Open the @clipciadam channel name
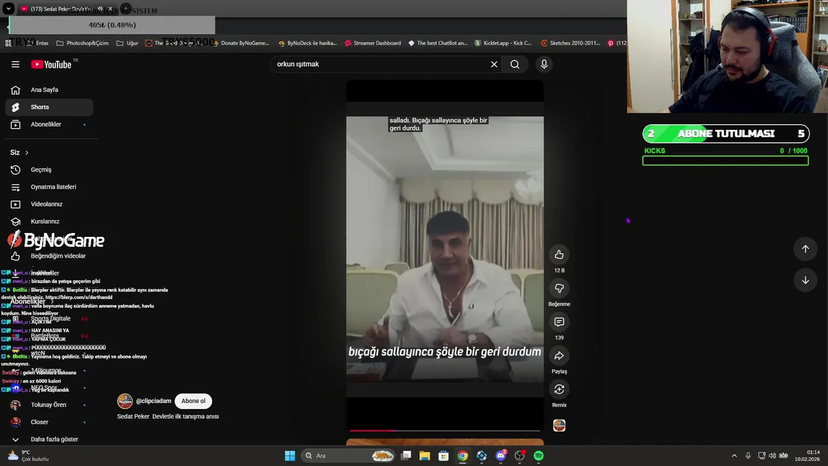 coord(153,401)
